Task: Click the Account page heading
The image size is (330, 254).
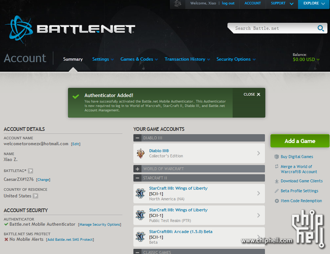Action: (x=25, y=58)
